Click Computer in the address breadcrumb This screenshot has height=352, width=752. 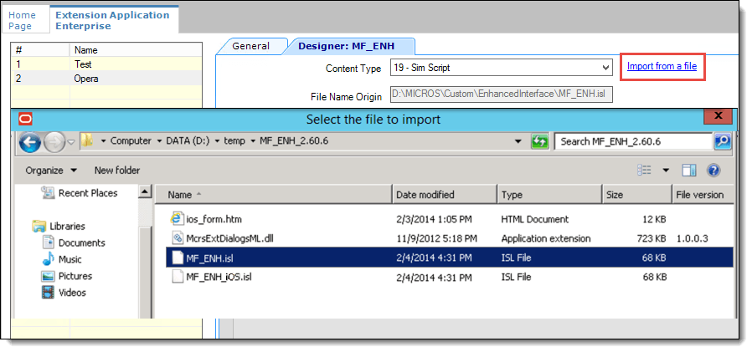coord(131,140)
